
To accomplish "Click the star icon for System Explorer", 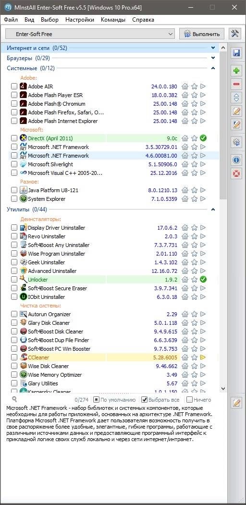I will (x=194, y=199).
